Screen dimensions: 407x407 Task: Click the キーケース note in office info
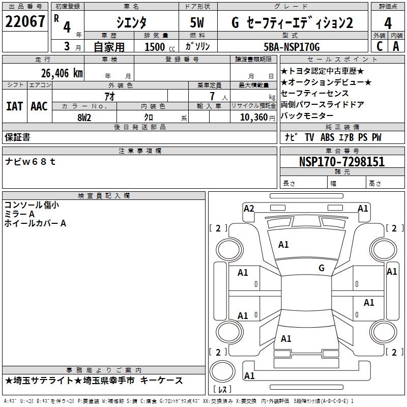(x=161, y=381)
